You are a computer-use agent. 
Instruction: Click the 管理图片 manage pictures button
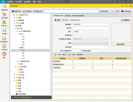(x=121, y=44)
